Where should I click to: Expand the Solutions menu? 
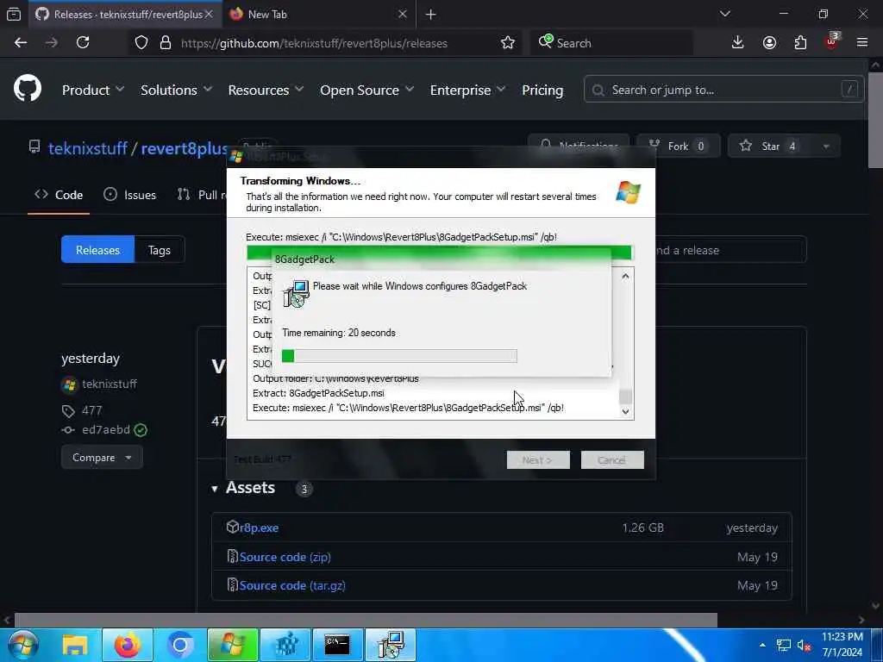coord(176,90)
